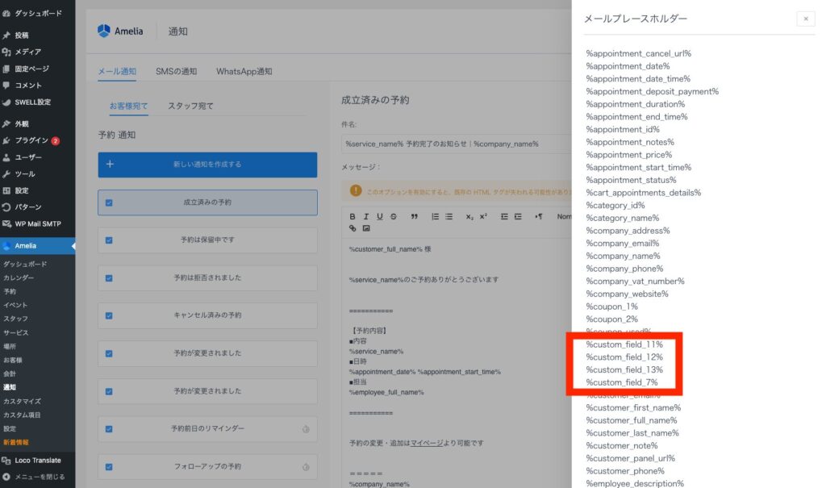
Task: Click the 件名 subject input field
Action: (452, 144)
